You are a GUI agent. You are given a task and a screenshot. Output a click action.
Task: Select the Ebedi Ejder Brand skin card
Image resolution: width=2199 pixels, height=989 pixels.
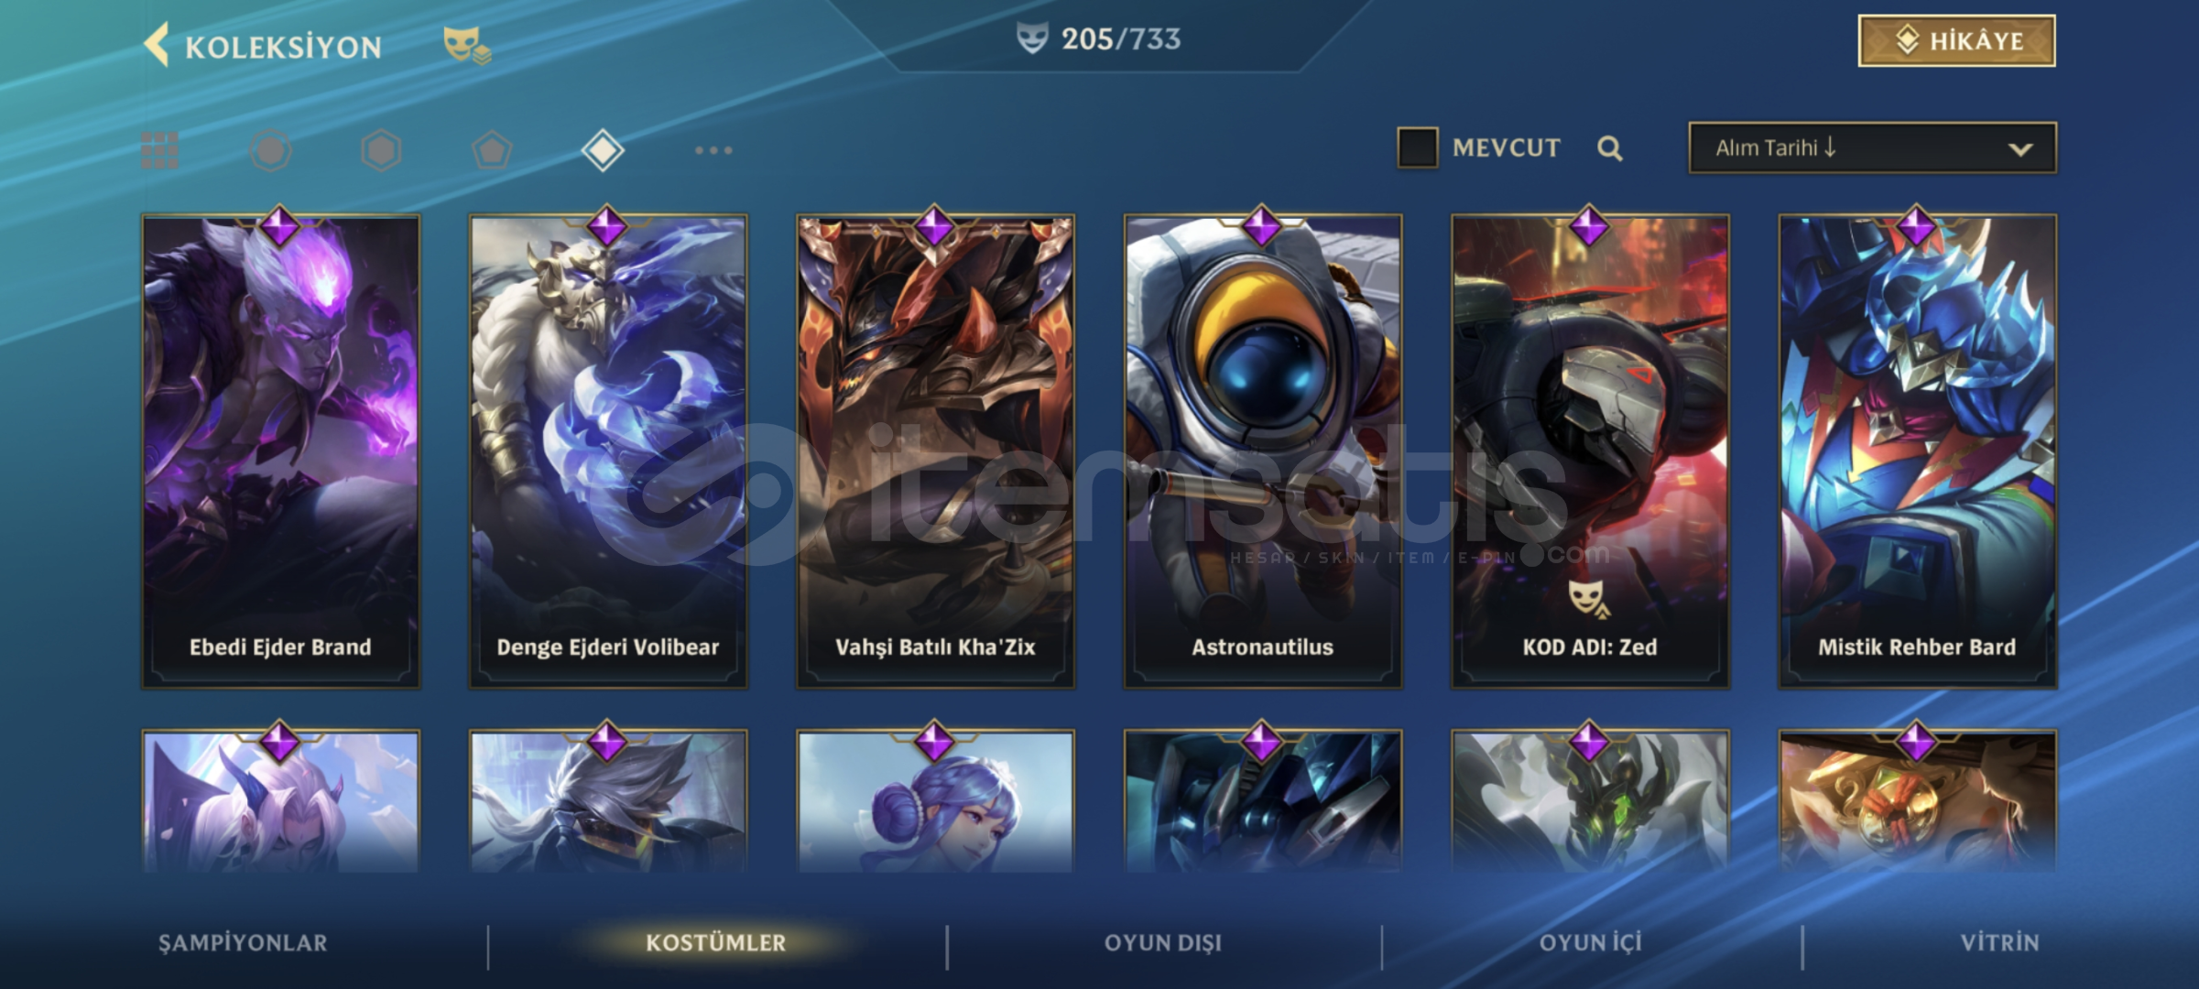click(280, 451)
